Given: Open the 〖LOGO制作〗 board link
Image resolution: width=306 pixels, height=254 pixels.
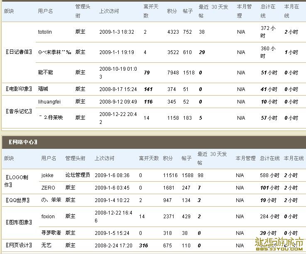Looking at the screenshot, I should [17, 181].
